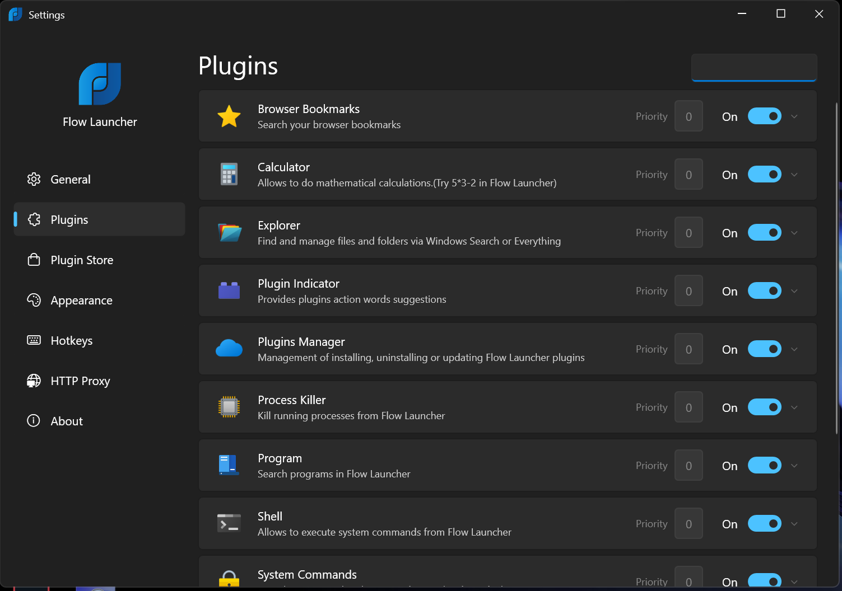
Task: Turn off the Calculator plugin
Action: tap(764, 174)
